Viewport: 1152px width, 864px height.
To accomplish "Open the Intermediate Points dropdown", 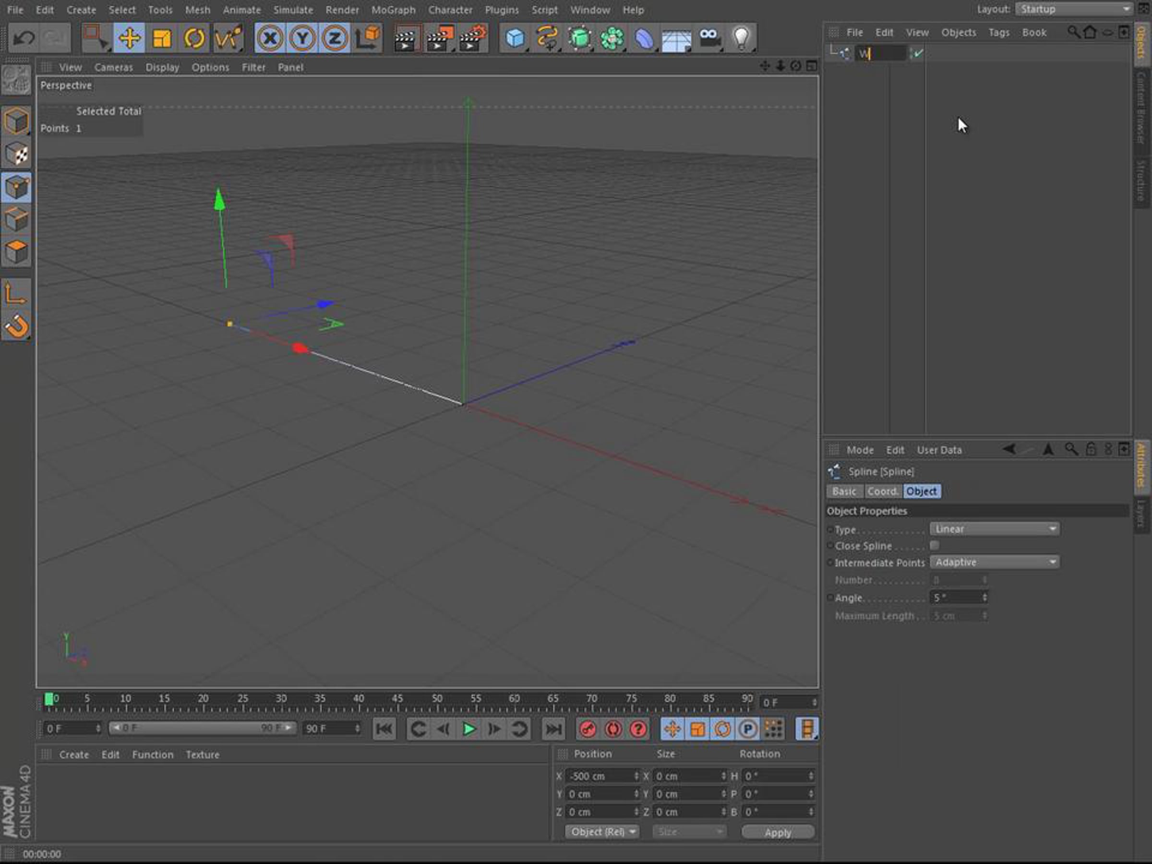I will (994, 562).
